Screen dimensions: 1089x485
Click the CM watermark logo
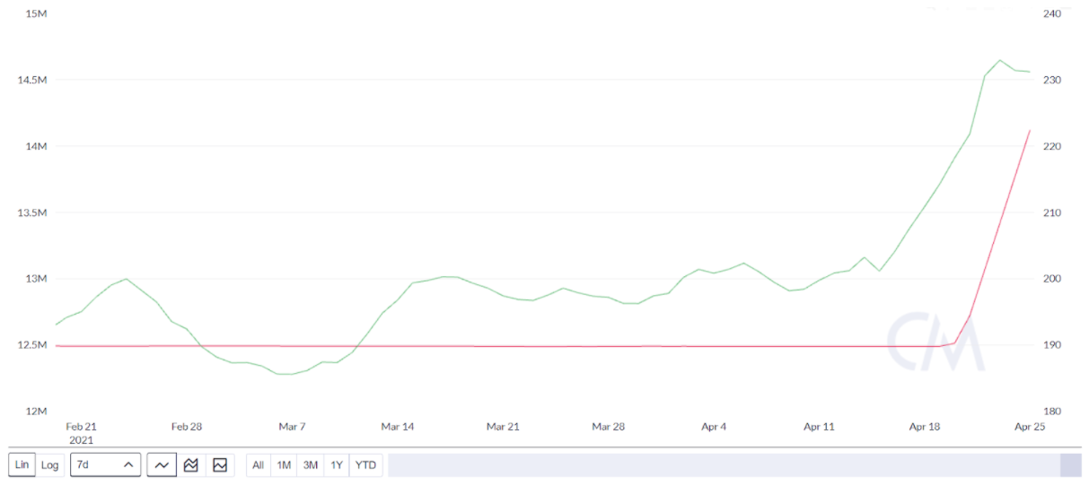pyautogui.click(x=935, y=342)
